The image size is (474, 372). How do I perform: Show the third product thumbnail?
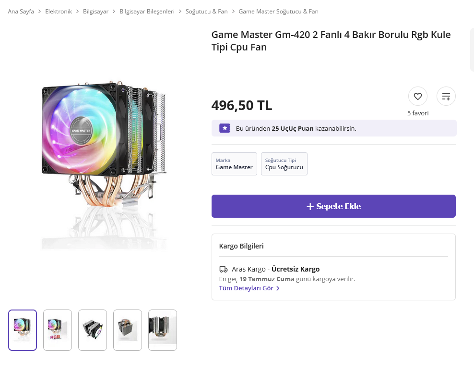[93, 330]
